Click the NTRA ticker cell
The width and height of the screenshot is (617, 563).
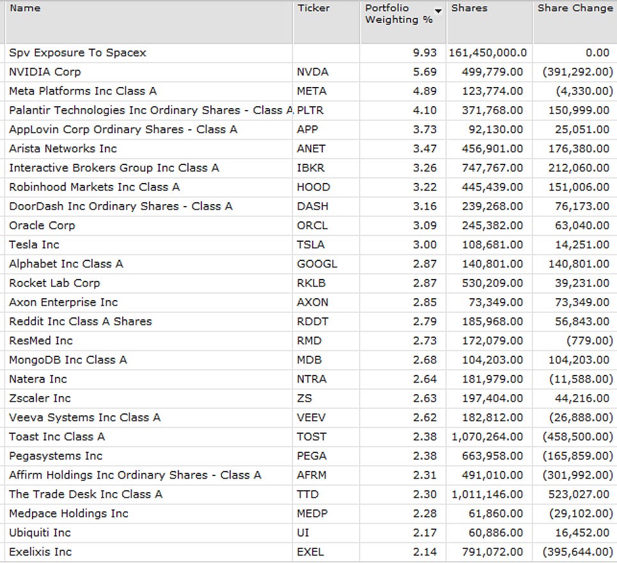[x=311, y=379]
